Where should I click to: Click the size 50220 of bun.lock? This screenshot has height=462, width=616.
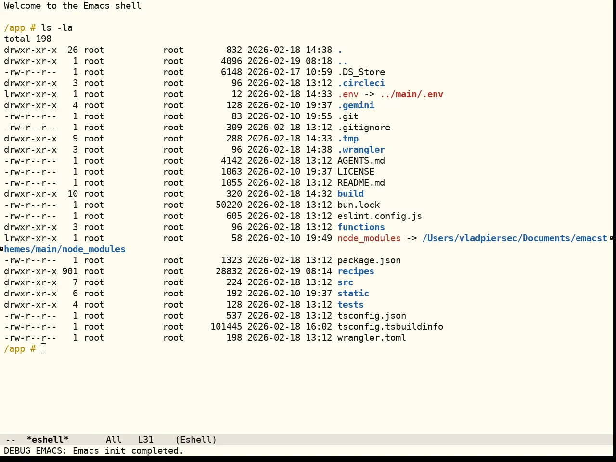229,205
